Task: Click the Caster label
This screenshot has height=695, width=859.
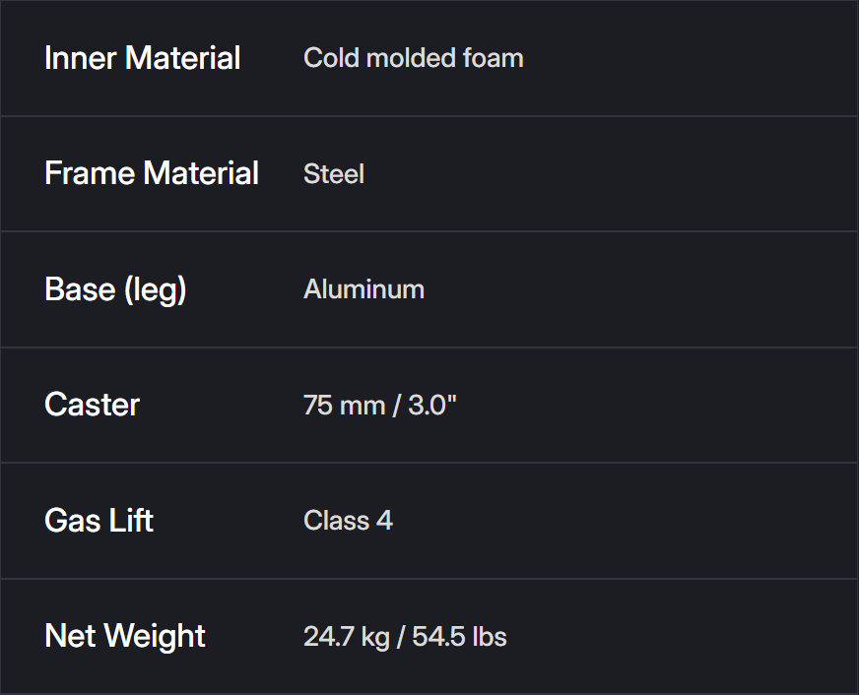Action: click(93, 405)
